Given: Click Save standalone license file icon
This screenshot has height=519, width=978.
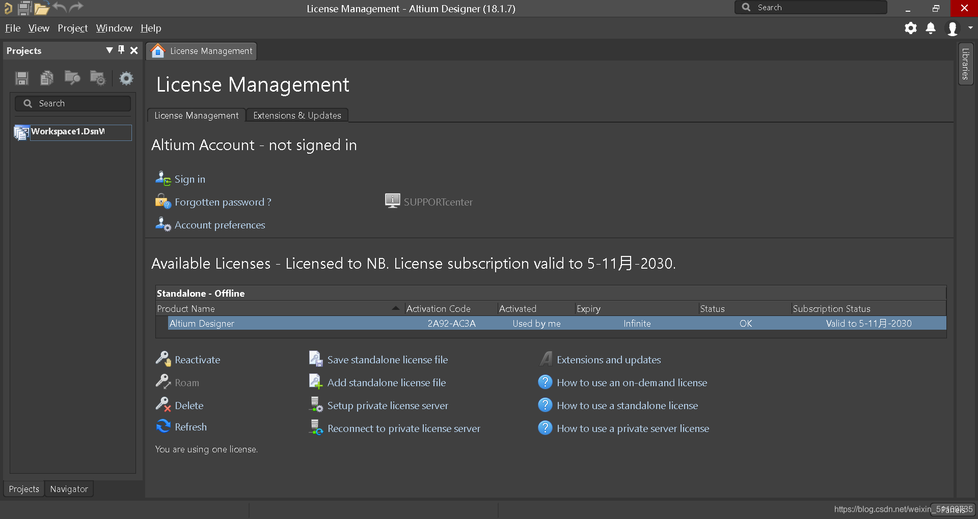Looking at the screenshot, I should 316,359.
